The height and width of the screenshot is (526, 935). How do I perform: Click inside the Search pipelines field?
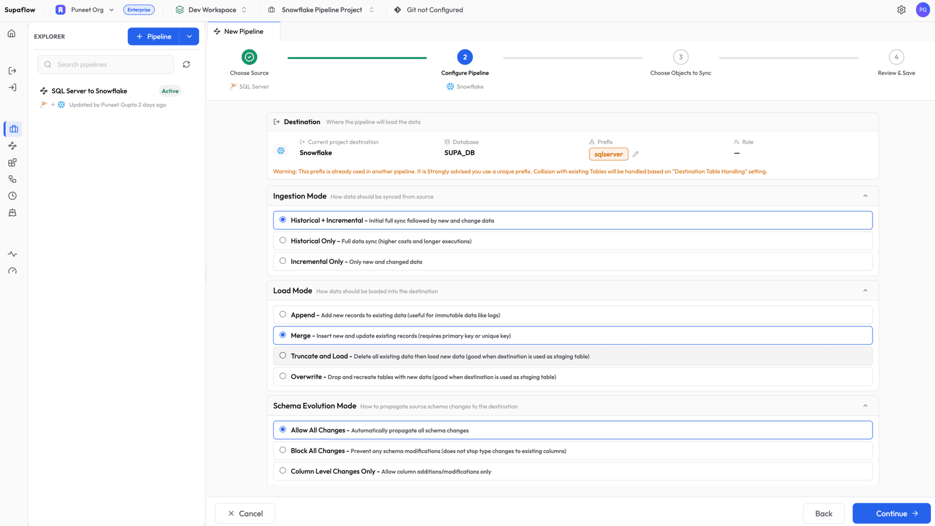pos(105,64)
